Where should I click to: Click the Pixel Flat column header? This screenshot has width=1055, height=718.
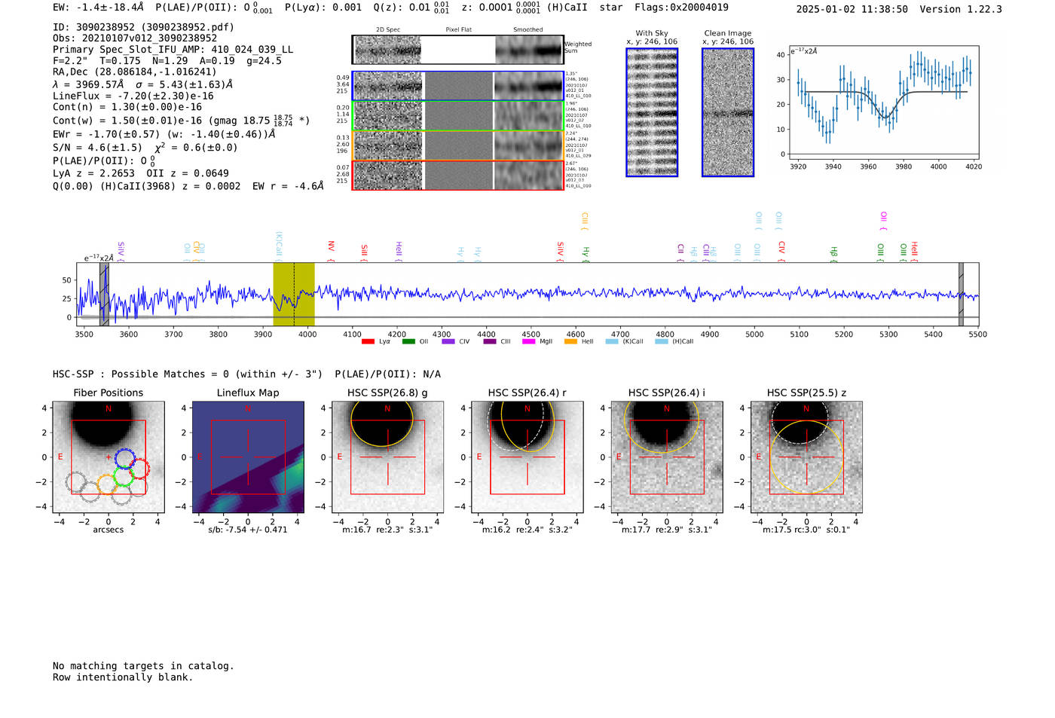click(458, 30)
